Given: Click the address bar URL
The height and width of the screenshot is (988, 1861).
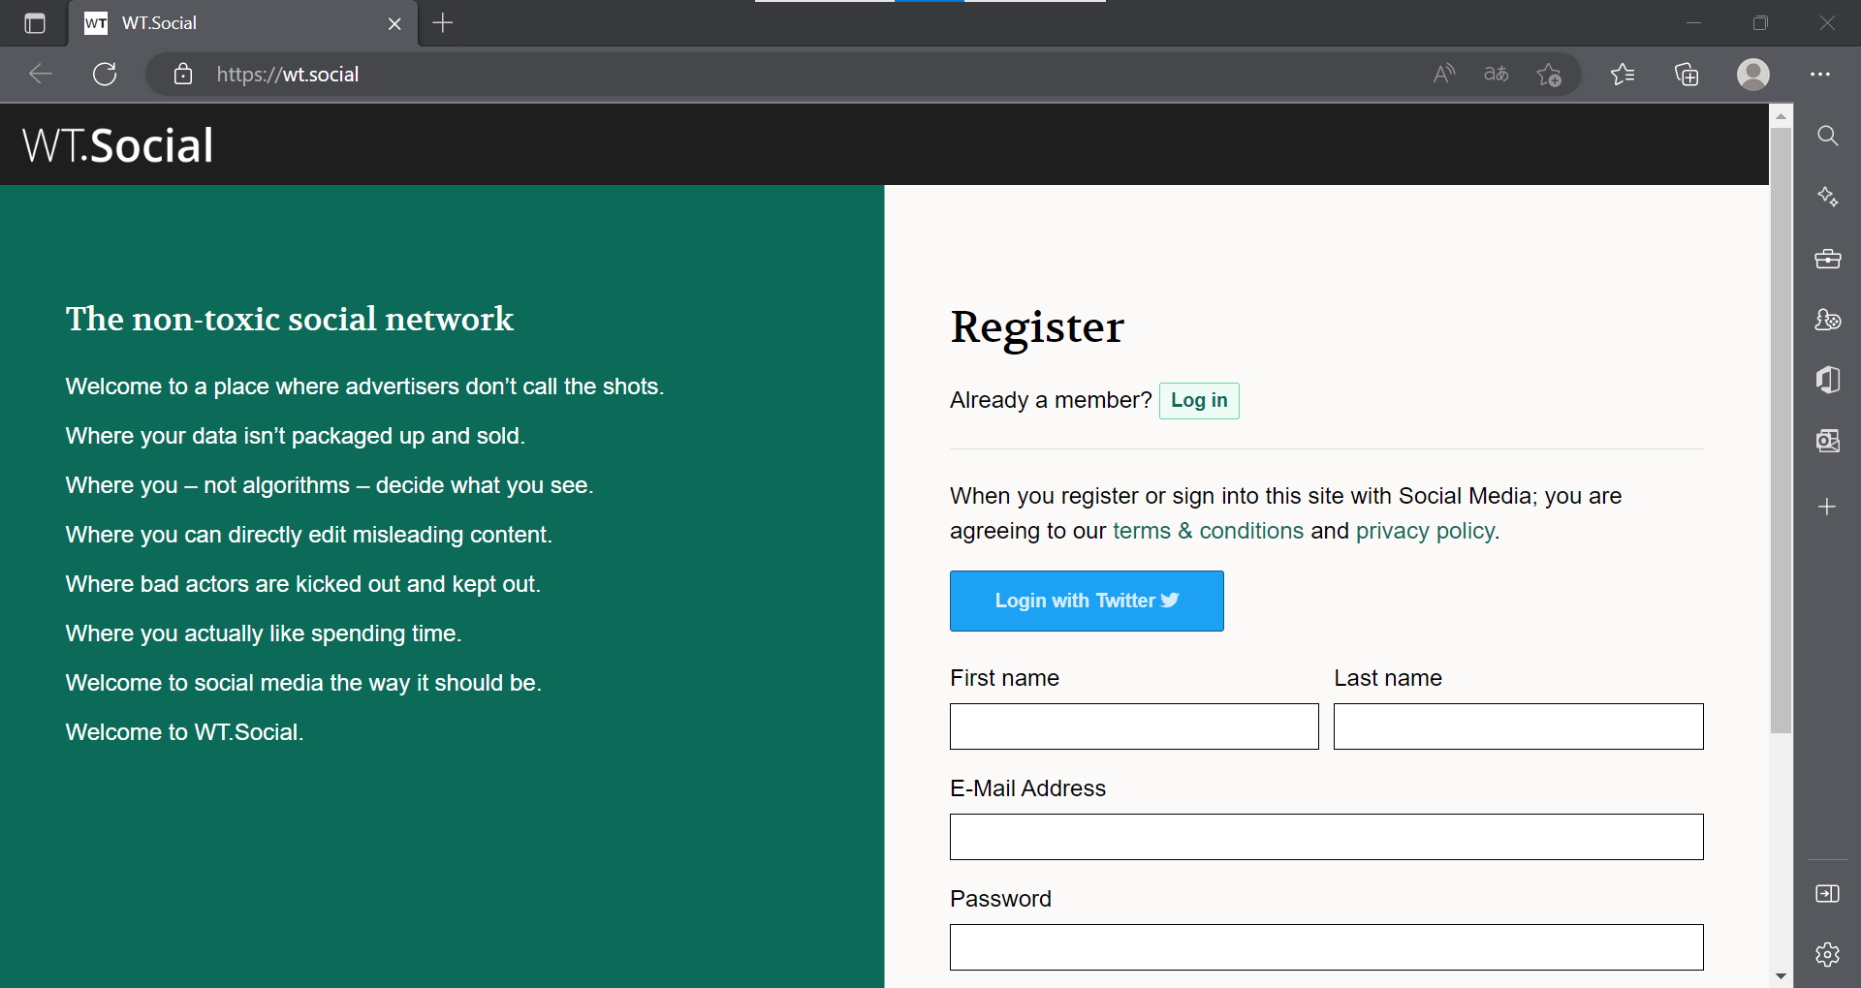Looking at the screenshot, I should (x=288, y=75).
